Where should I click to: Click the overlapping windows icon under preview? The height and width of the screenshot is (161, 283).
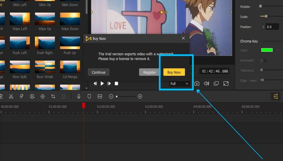216,83
